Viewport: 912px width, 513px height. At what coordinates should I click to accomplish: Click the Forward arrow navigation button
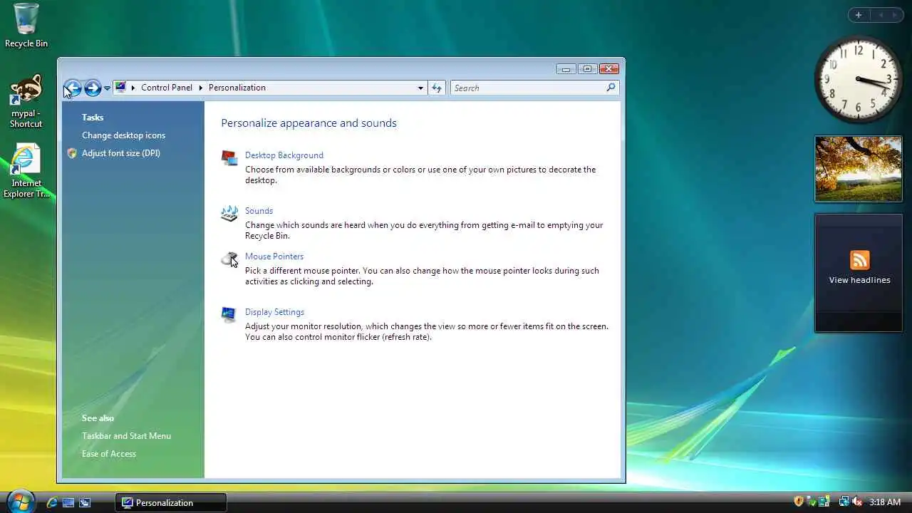coord(93,88)
